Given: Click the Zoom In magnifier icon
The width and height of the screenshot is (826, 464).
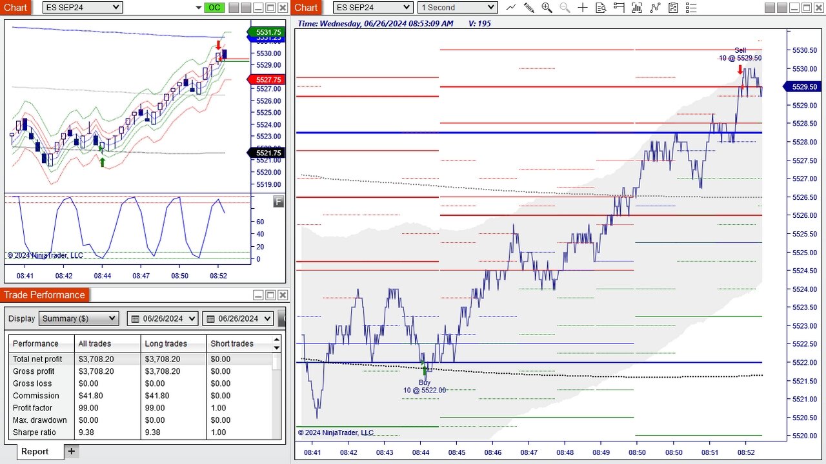Looking at the screenshot, I should (x=547, y=8).
